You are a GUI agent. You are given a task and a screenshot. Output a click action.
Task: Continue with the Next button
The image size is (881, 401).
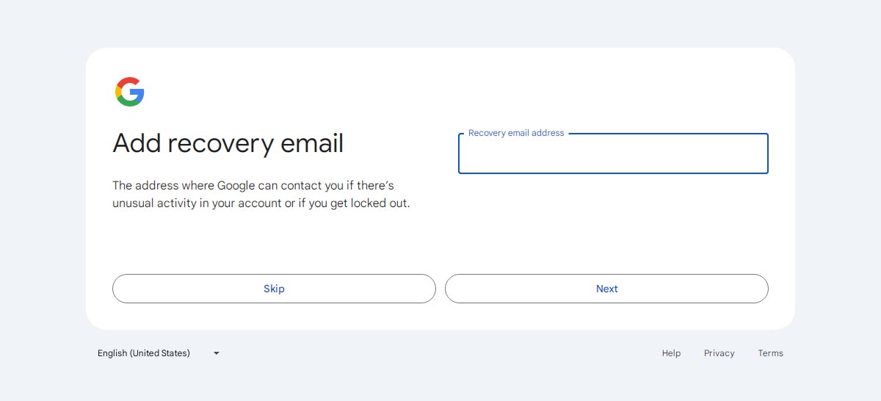(x=606, y=289)
